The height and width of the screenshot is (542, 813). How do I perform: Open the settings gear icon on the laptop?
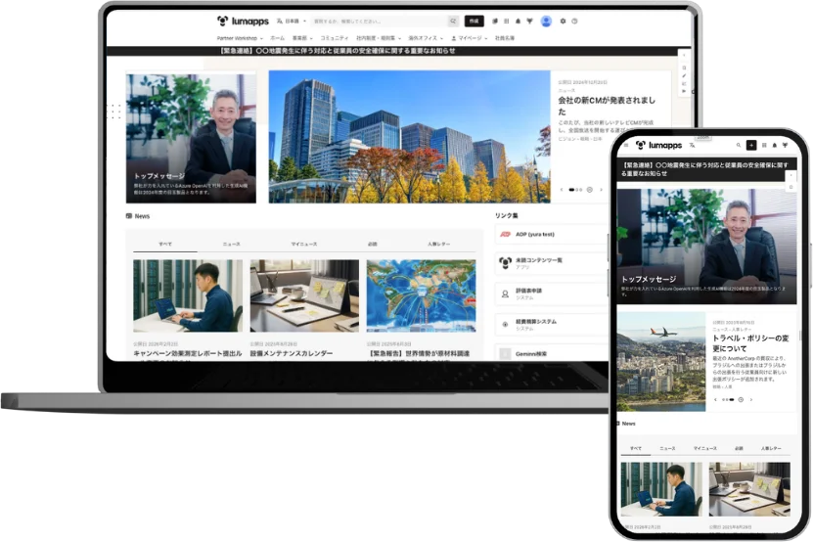[x=563, y=22]
